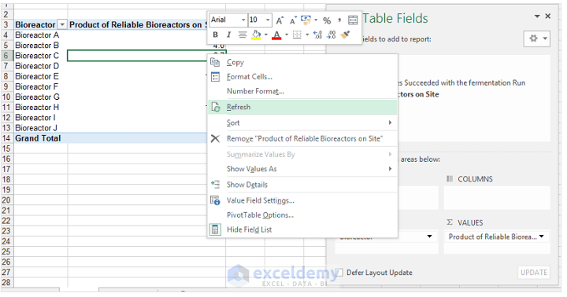Choose Remove "Product of Reliable Bioreactors on Site"
Viewport: 567px width, 297px height.
pos(302,138)
